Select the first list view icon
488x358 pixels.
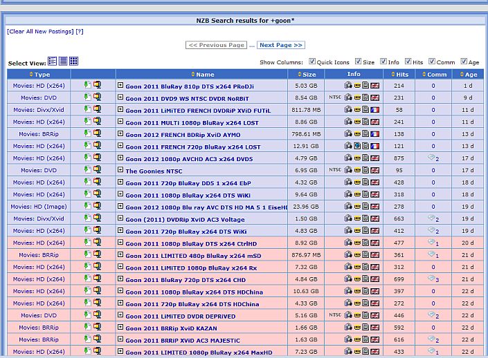point(52,62)
